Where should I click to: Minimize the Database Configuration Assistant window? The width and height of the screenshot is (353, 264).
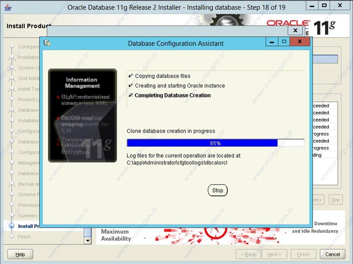[x=272, y=42]
